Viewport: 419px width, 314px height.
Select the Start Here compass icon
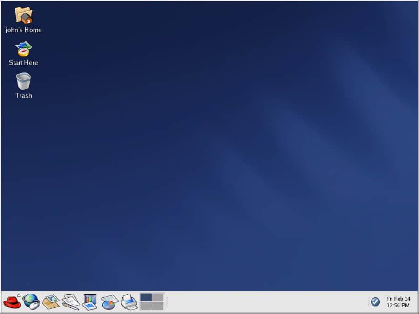(23, 49)
